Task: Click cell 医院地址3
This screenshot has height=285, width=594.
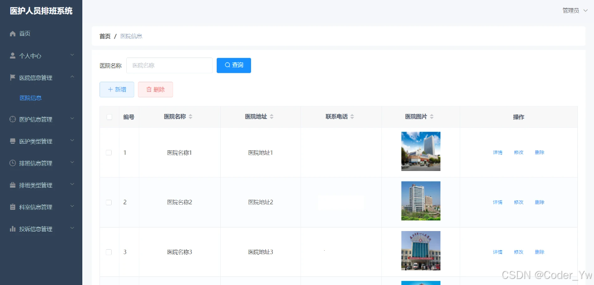Action: 261,252
